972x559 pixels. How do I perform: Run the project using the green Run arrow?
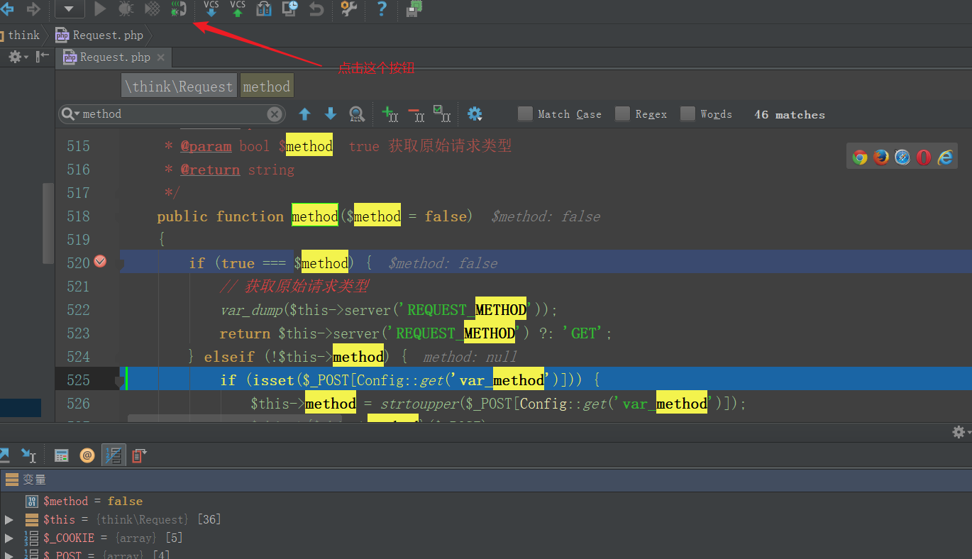pyautogui.click(x=99, y=9)
